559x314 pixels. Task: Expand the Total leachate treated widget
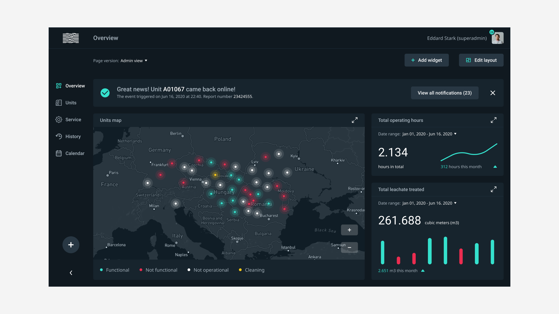(494, 189)
